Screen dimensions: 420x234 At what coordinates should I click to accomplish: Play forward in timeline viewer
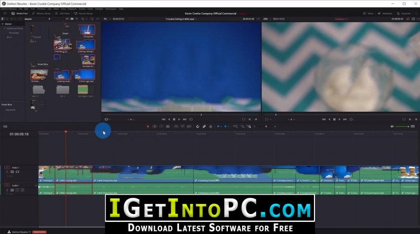pos(339,120)
